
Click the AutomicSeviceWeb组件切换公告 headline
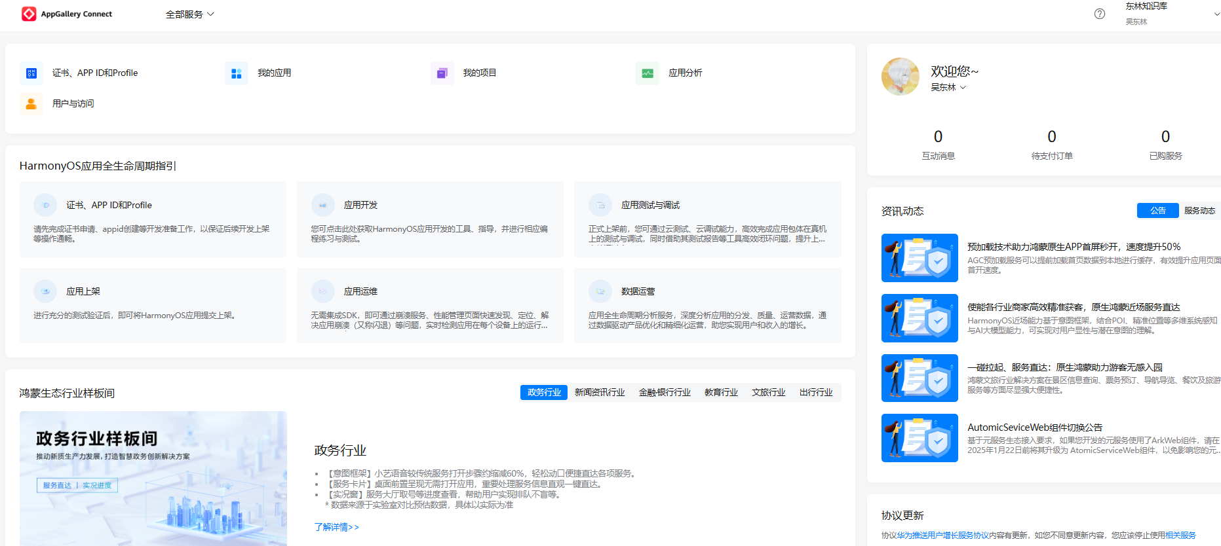[x=1035, y=428]
